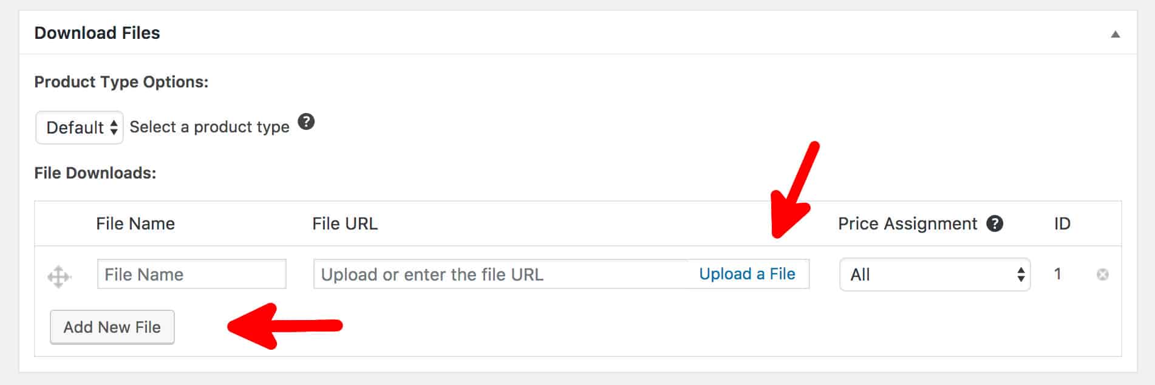Click the Select a product type label

pyautogui.click(x=210, y=127)
